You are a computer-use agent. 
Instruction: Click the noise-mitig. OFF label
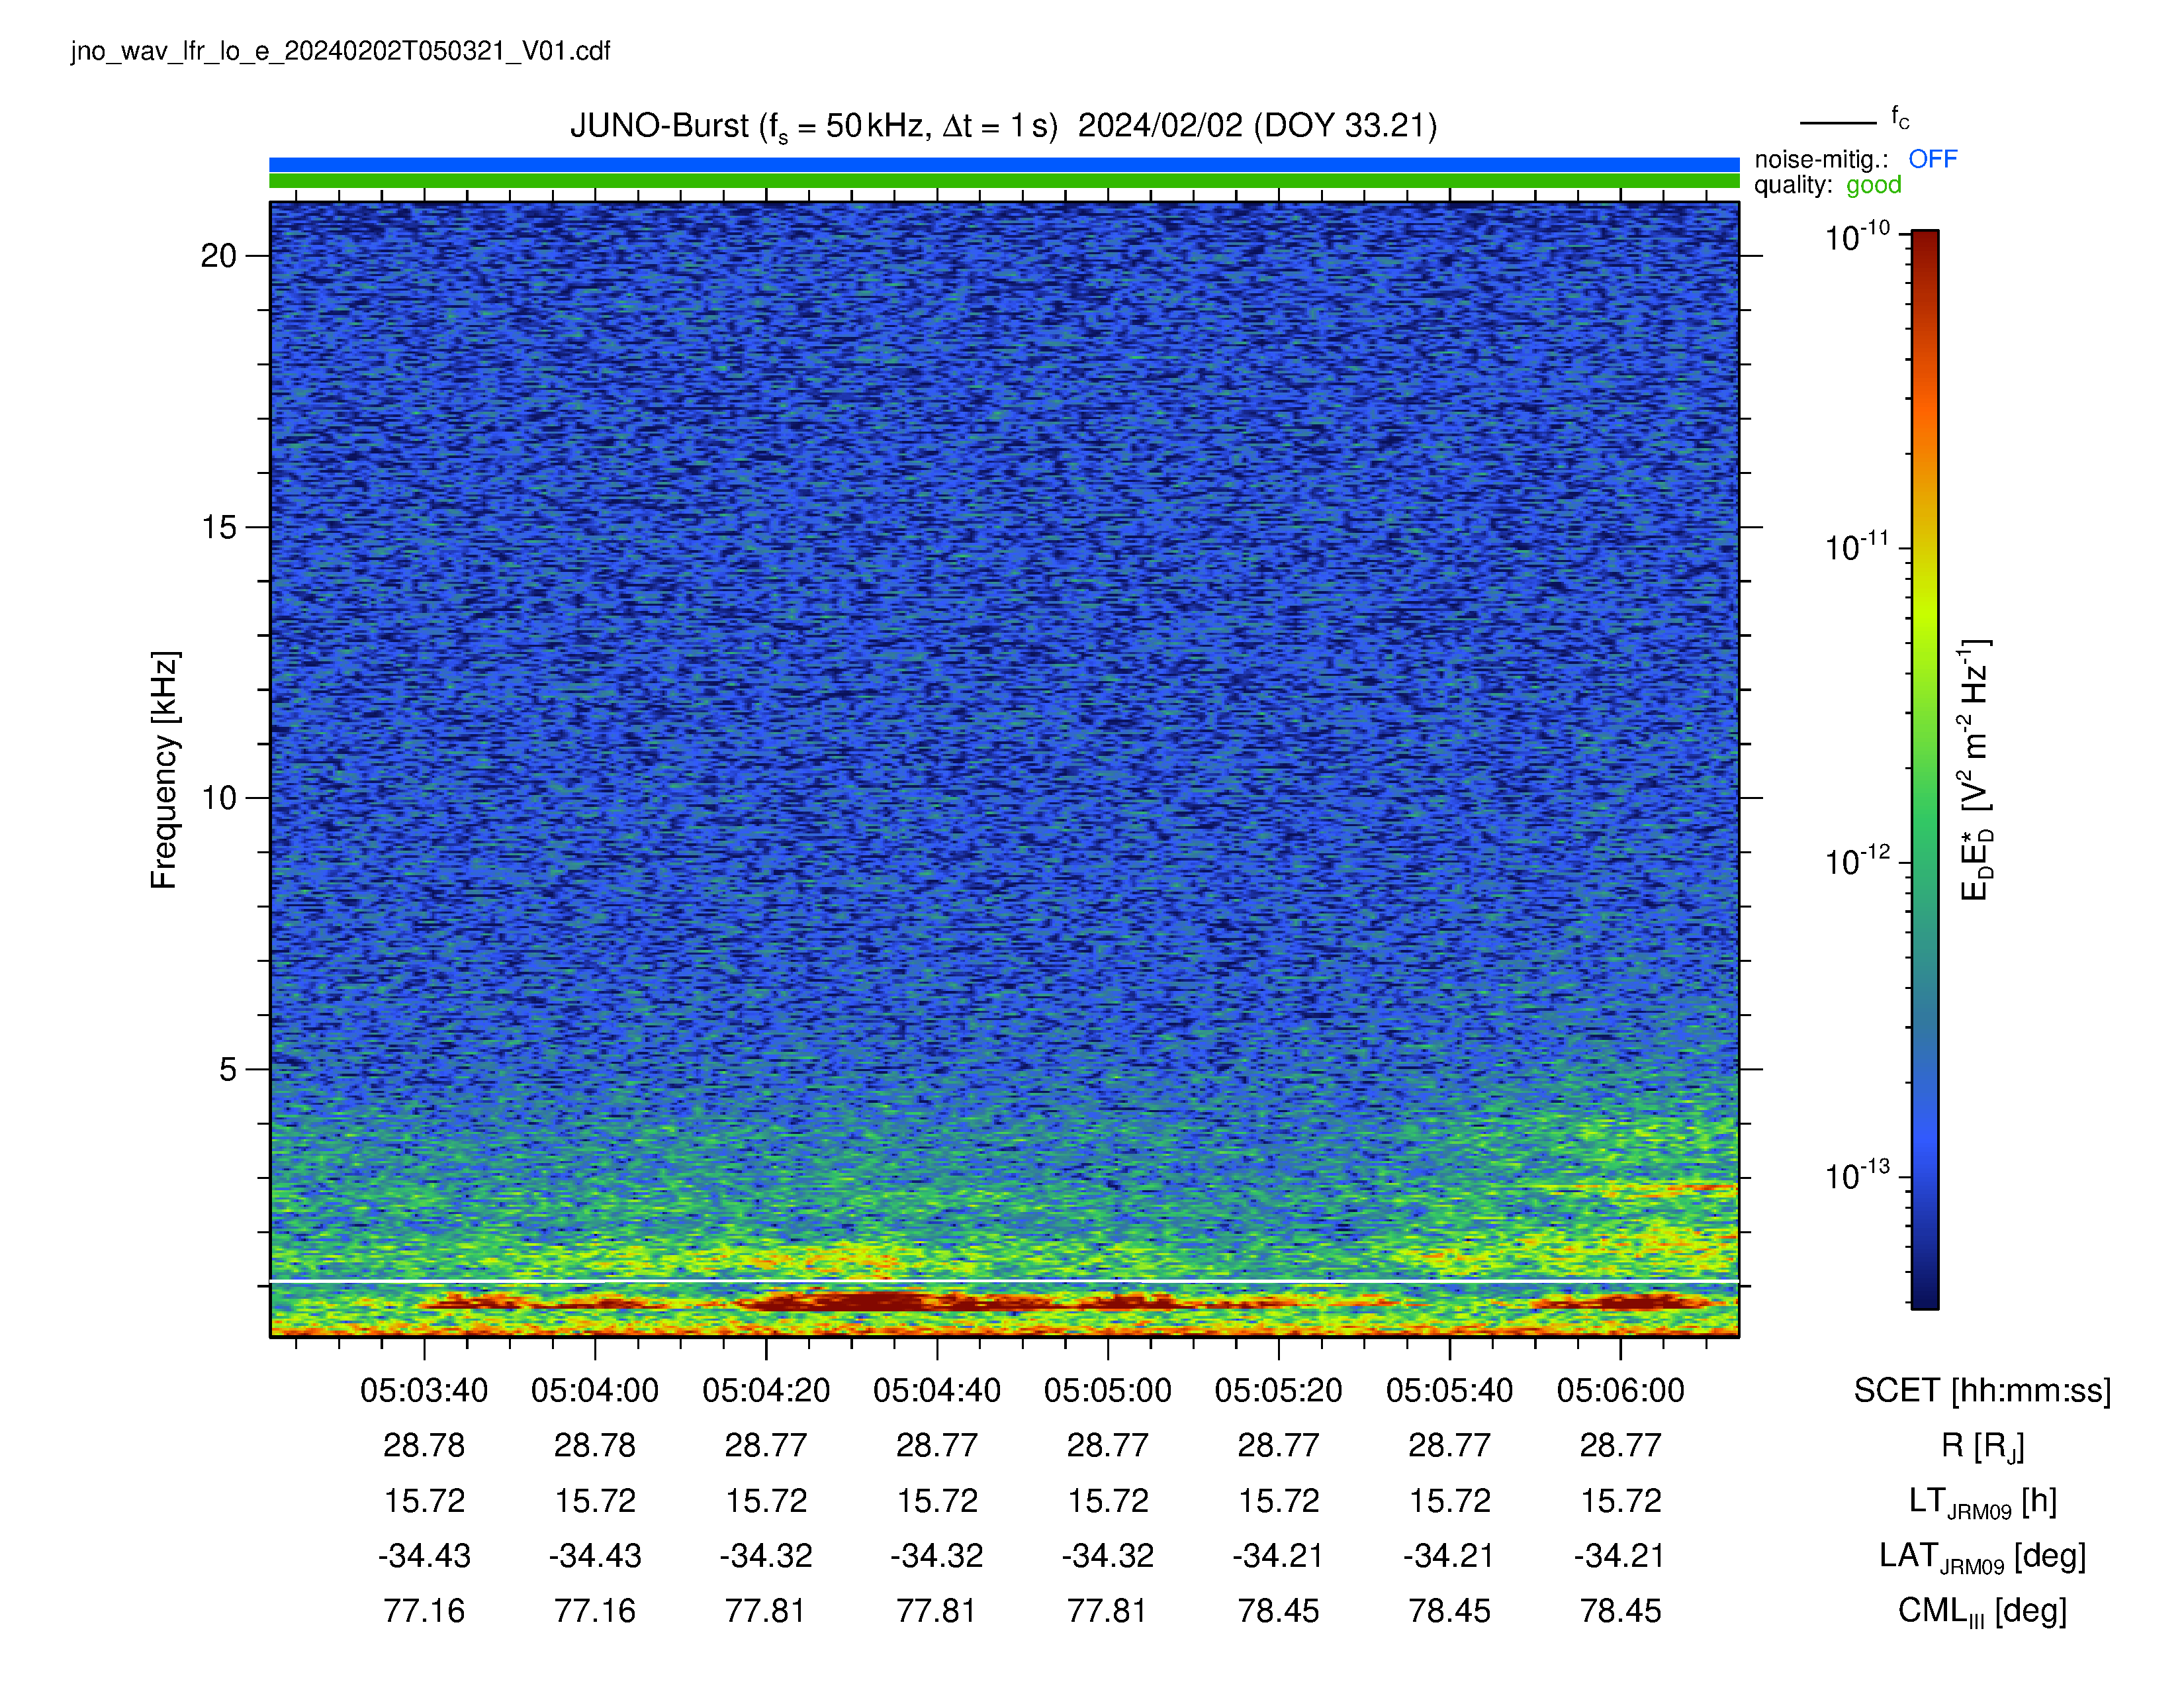(1855, 159)
